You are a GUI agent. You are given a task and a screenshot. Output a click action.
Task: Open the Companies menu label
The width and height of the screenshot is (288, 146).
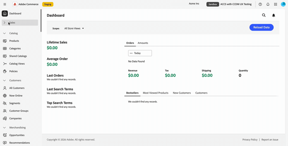pyautogui.click(x=15, y=118)
